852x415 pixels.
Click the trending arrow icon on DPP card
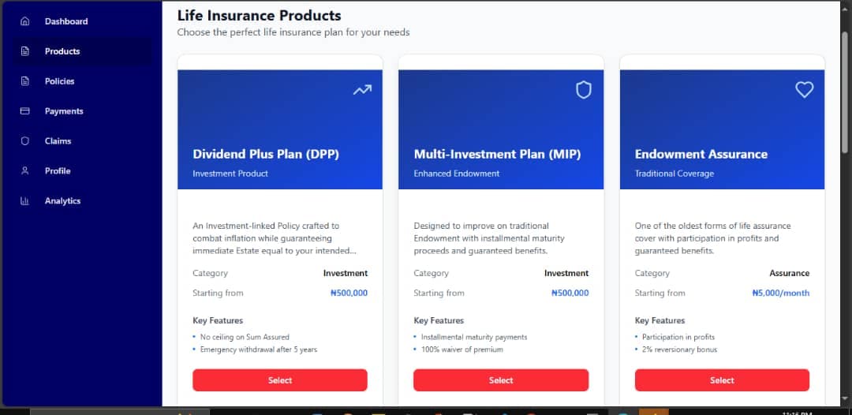pos(362,90)
